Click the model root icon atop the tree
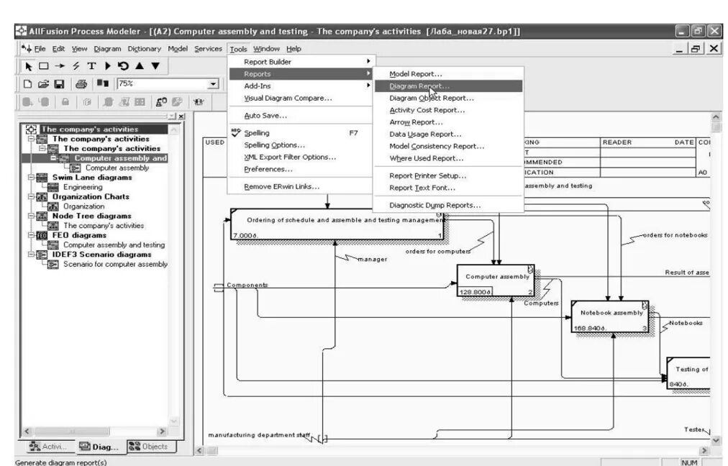 point(31,129)
